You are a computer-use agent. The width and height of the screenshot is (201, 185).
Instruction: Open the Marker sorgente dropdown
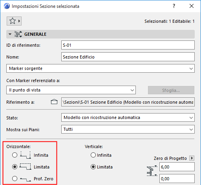point(100,68)
